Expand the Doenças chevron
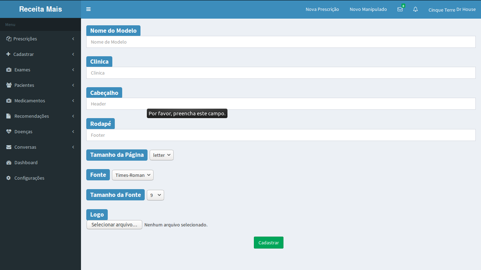The image size is (481, 270). [x=73, y=131]
